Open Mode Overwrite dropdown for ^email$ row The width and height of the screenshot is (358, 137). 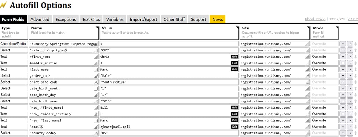[324, 127]
